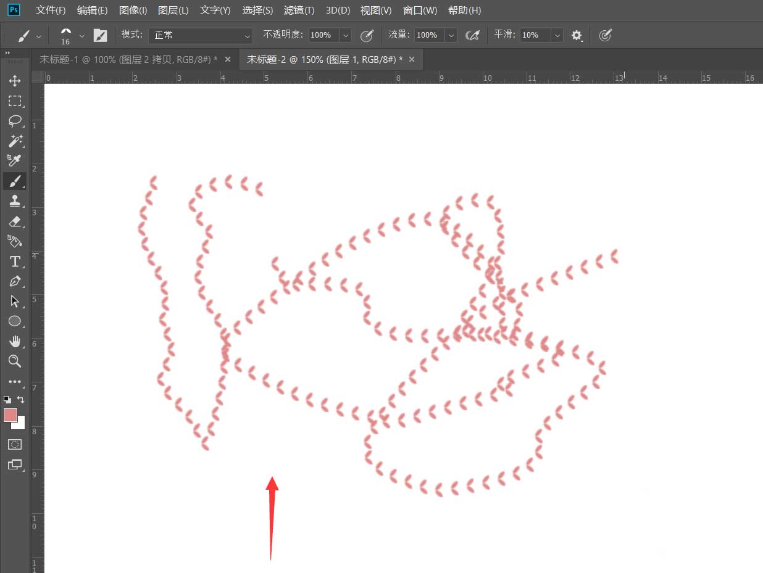Image resolution: width=763 pixels, height=573 pixels.
Task: Reset default foreground and background colors
Action: (x=7, y=400)
